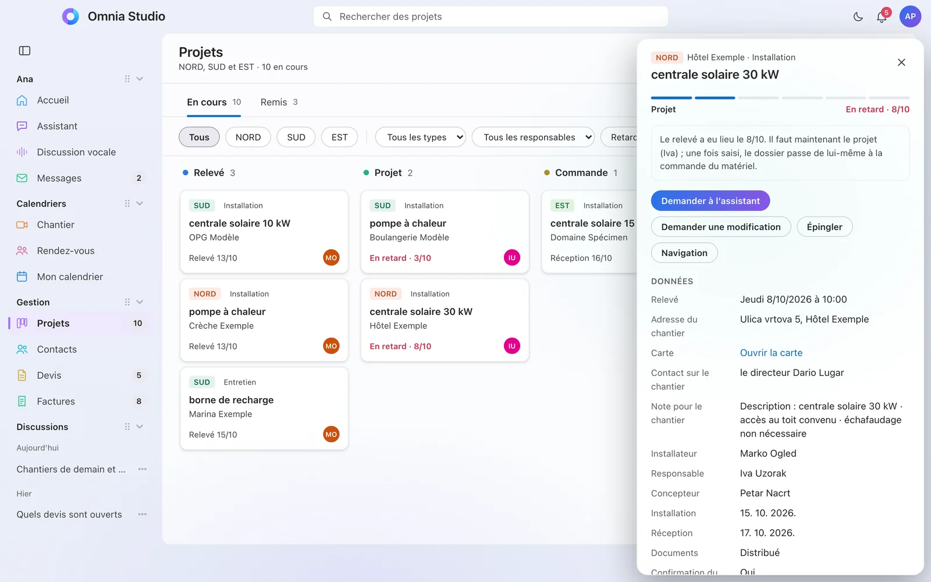Image resolution: width=931 pixels, height=582 pixels.
Task: Switch to the Remis tab
Action: pos(279,102)
